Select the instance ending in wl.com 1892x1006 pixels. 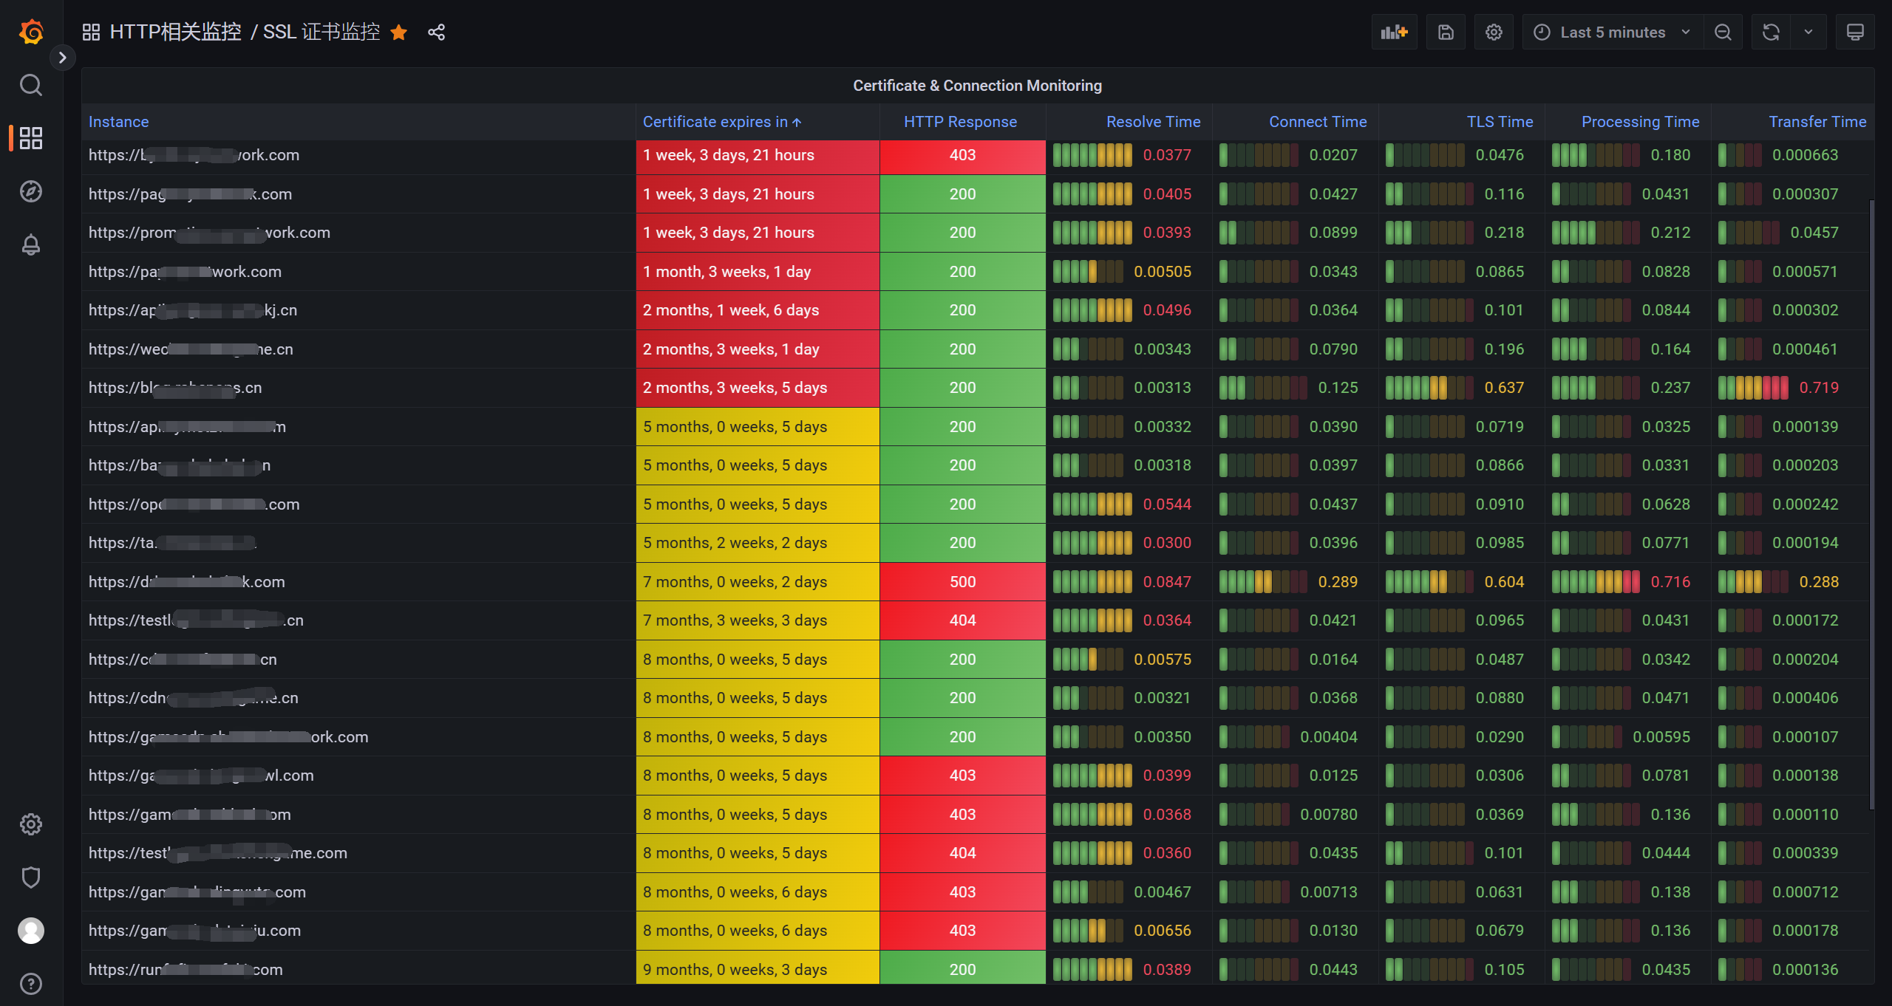click(x=201, y=776)
